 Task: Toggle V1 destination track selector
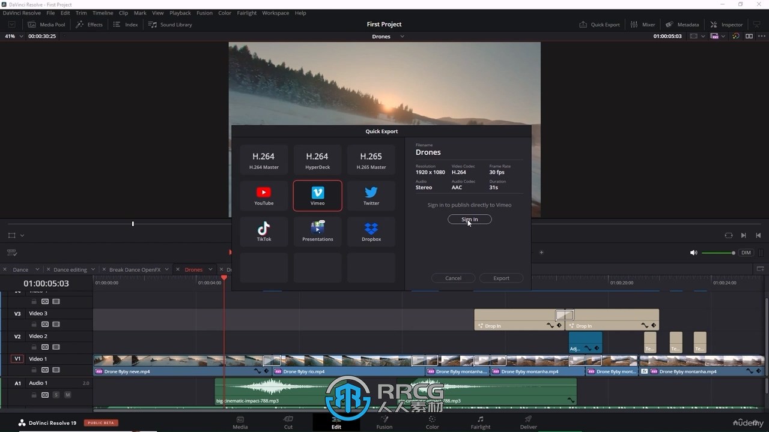tap(17, 359)
